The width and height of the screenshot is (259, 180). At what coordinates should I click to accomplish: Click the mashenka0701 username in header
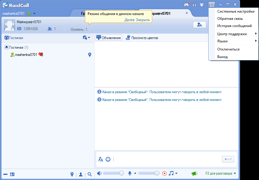click(x=14, y=14)
